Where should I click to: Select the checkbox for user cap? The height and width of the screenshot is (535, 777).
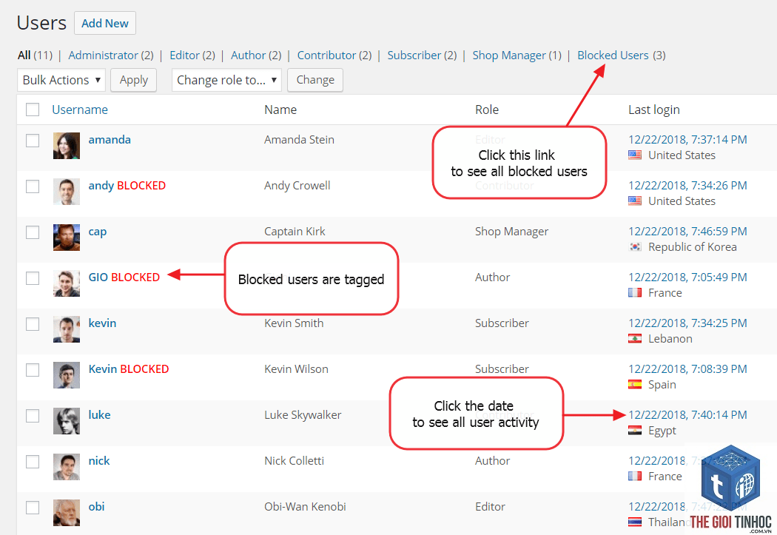tap(33, 232)
